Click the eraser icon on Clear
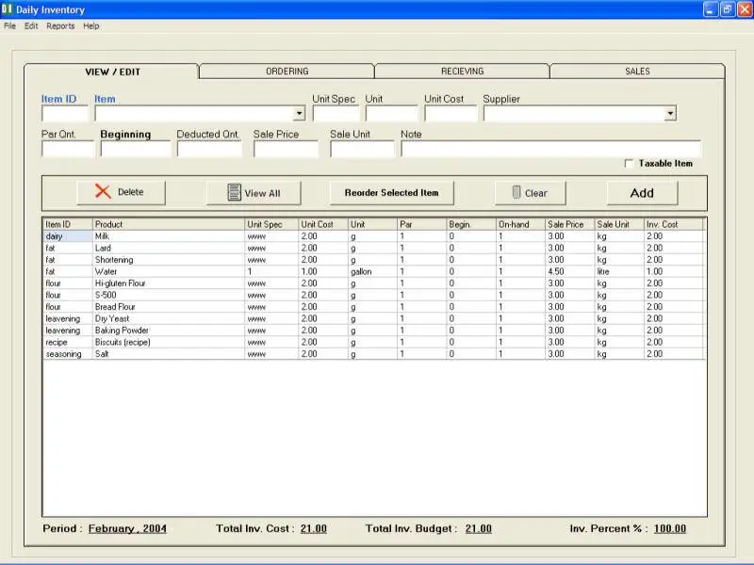This screenshot has width=754, height=565. (x=516, y=192)
